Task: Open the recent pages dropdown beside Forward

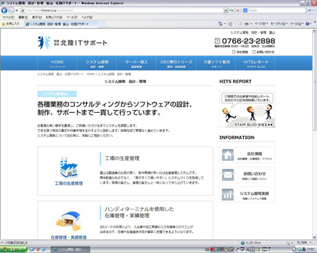Action: click(x=17, y=10)
